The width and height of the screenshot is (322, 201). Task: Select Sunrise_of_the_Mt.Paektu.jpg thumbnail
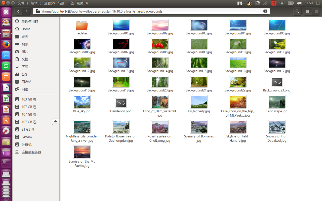(x=82, y=152)
